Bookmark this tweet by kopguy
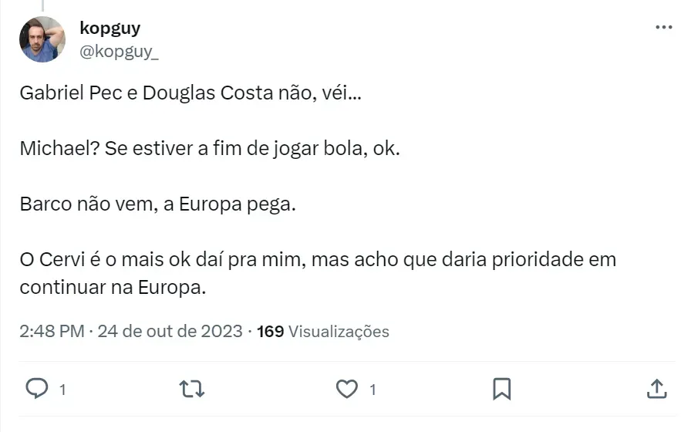Image resolution: width=691 pixels, height=432 pixels. (502, 388)
